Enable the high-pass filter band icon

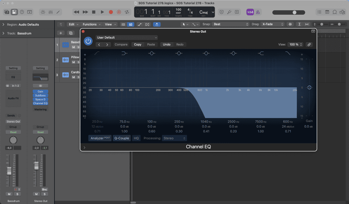(x=97, y=53)
